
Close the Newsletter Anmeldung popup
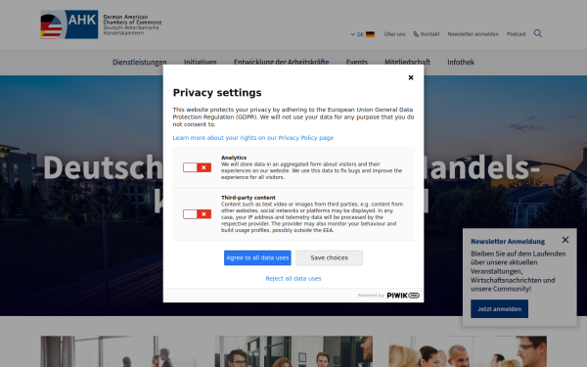[x=565, y=240]
